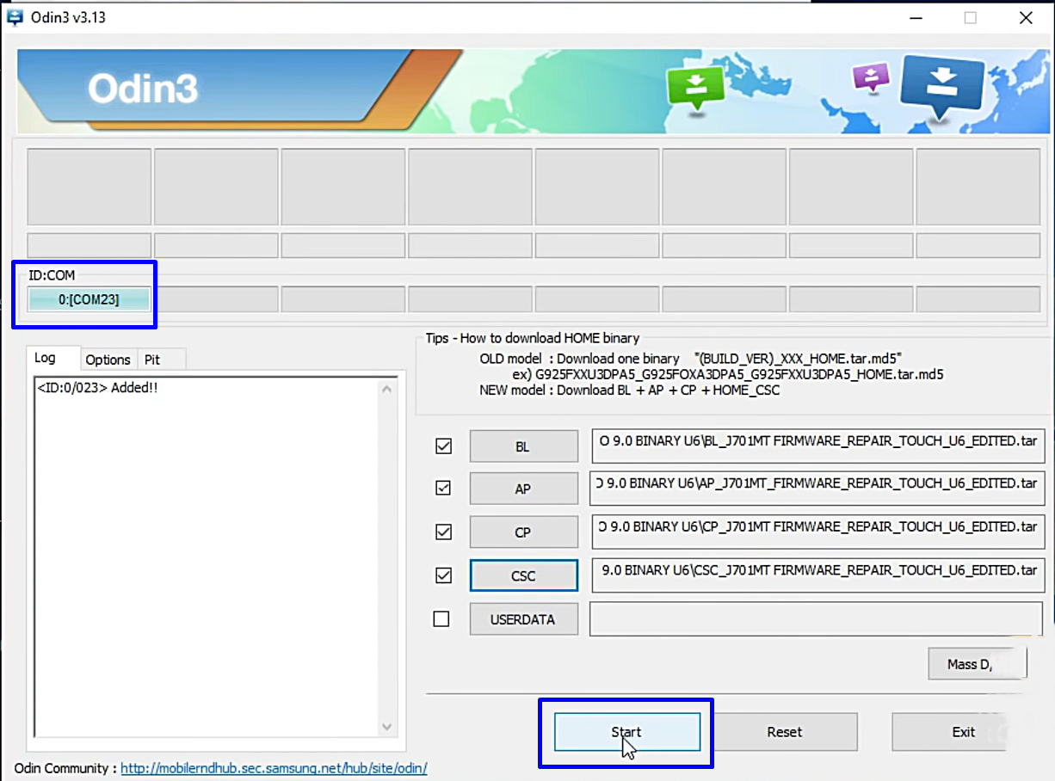The image size is (1055, 781).
Task: Click the BL file path field
Action: click(x=817, y=446)
